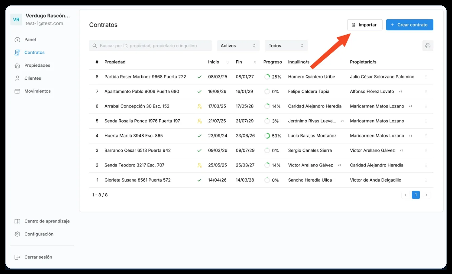Open the Todos filter dropdown
Screen dimensions: 452x274
[286, 46]
